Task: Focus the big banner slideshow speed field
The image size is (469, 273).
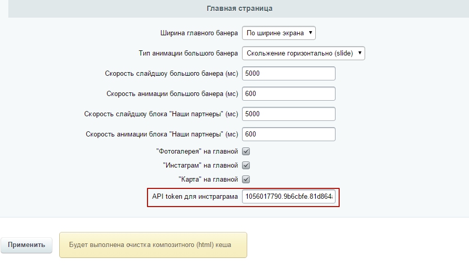Action: pyautogui.click(x=288, y=74)
